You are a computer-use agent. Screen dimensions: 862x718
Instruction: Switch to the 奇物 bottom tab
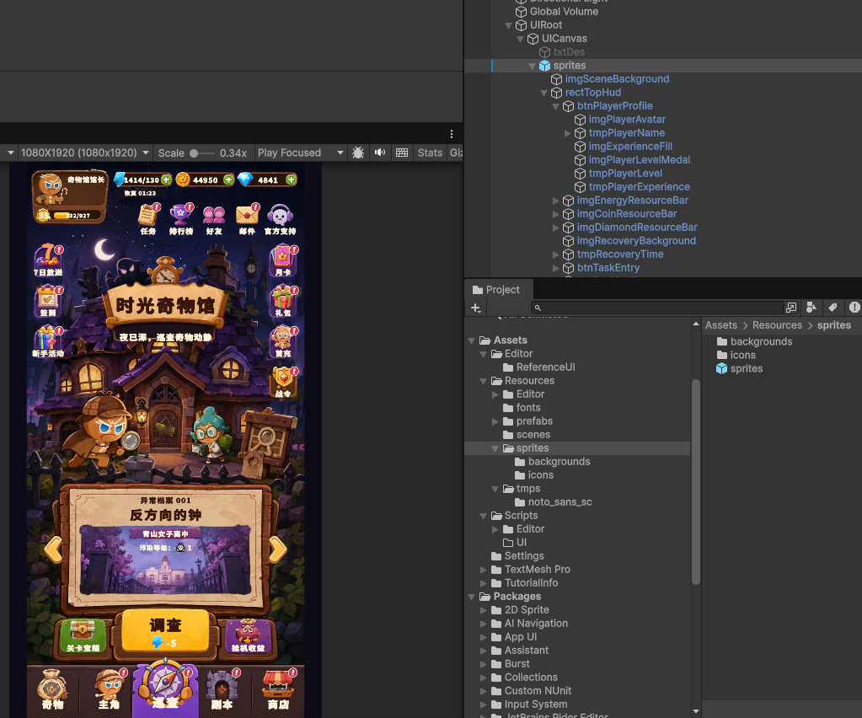[x=53, y=689]
